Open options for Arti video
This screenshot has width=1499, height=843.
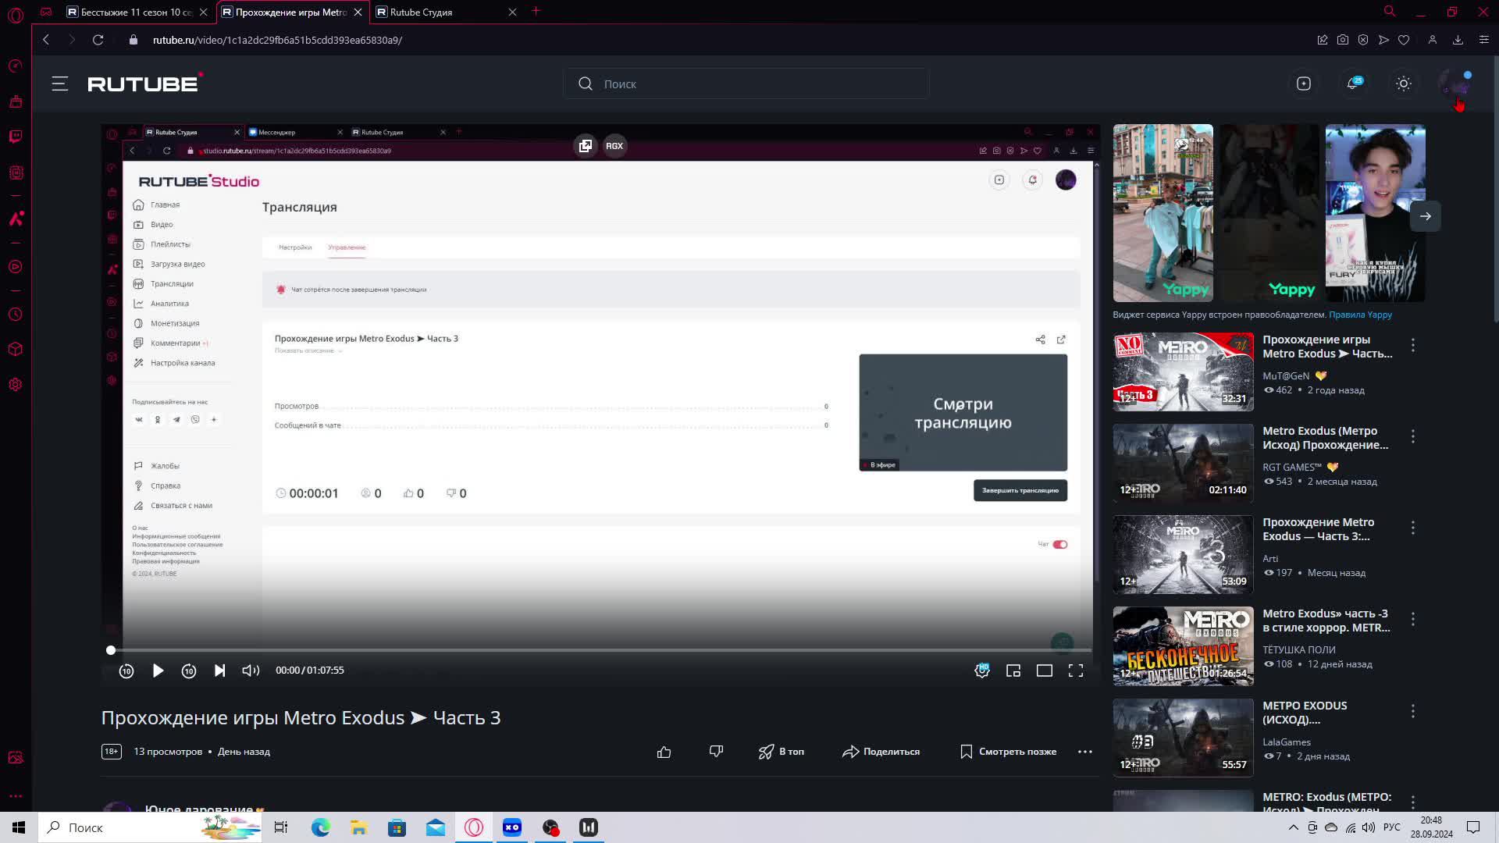(x=1413, y=528)
